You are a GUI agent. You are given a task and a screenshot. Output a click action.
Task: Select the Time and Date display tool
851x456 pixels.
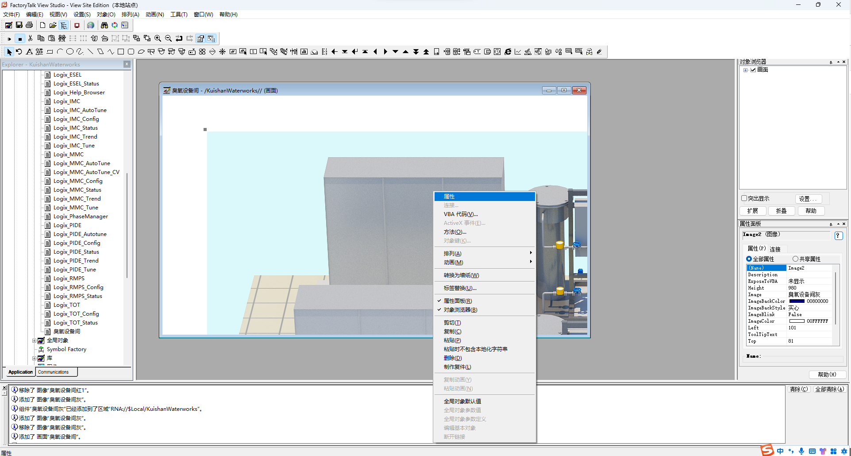click(x=497, y=52)
